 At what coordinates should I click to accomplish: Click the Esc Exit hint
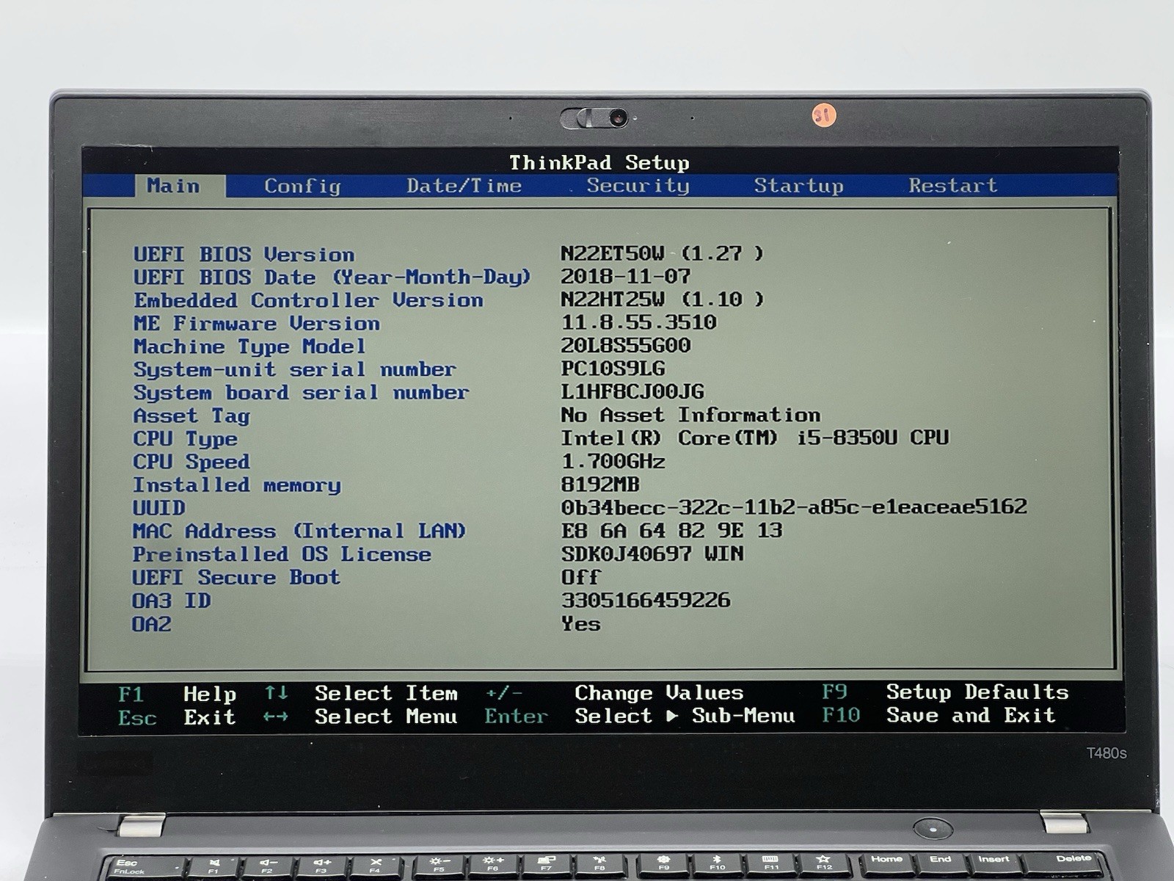pyautogui.click(x=177, y=717)
